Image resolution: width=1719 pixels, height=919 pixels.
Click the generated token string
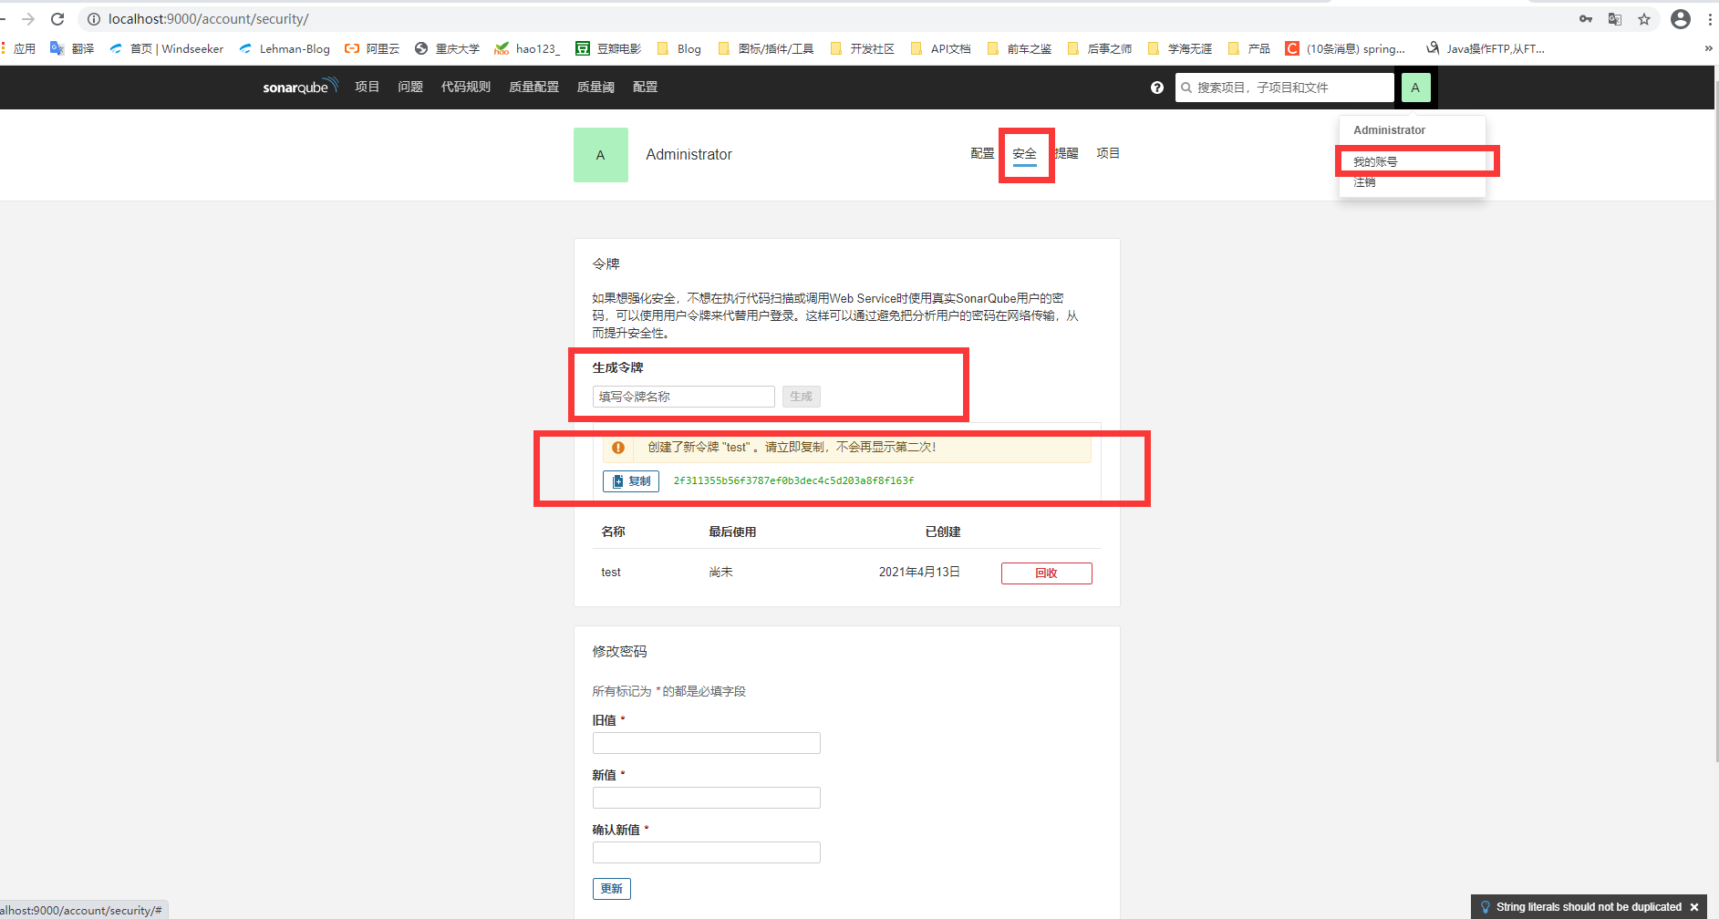pyautogui.click(x=793, y=480)
